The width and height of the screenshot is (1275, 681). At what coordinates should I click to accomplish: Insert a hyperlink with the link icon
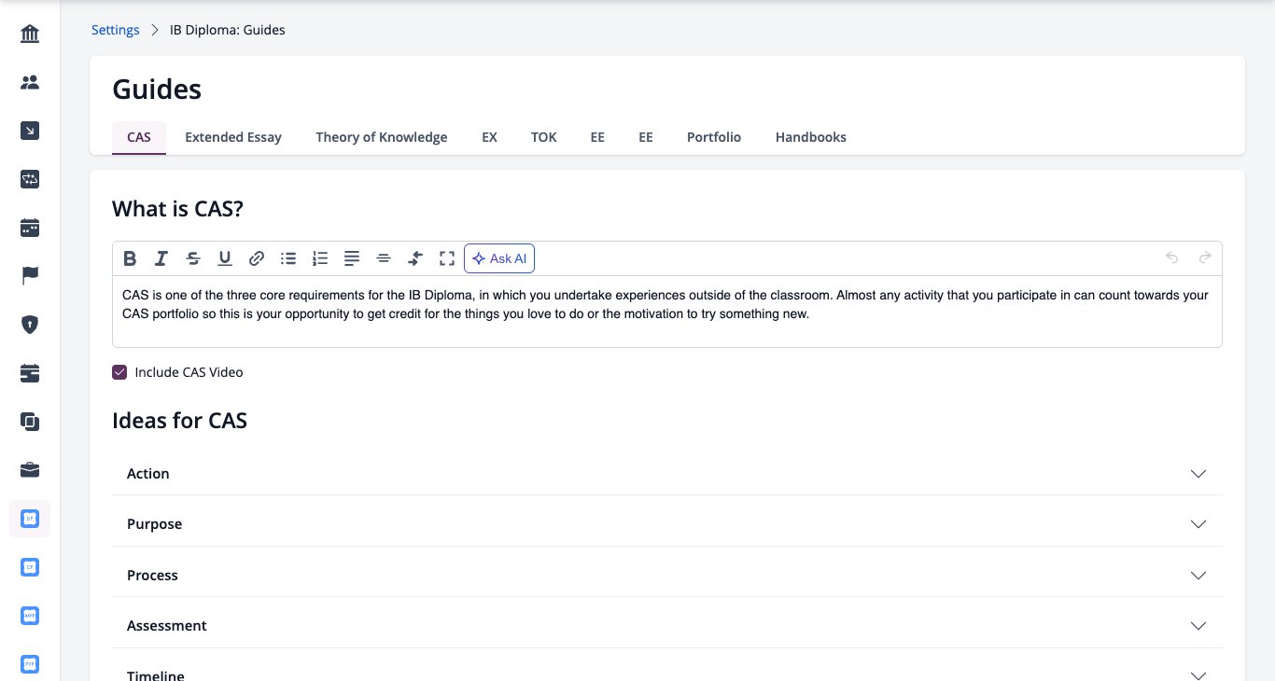tap(257, 258)
